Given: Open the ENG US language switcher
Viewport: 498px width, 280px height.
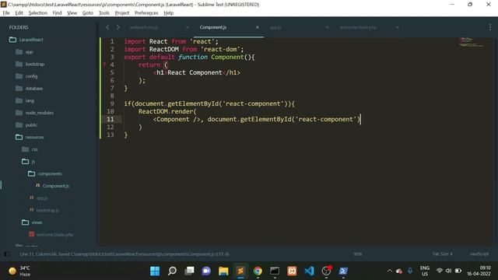Looking at the screenshot, I should click(x=425, y=271).
